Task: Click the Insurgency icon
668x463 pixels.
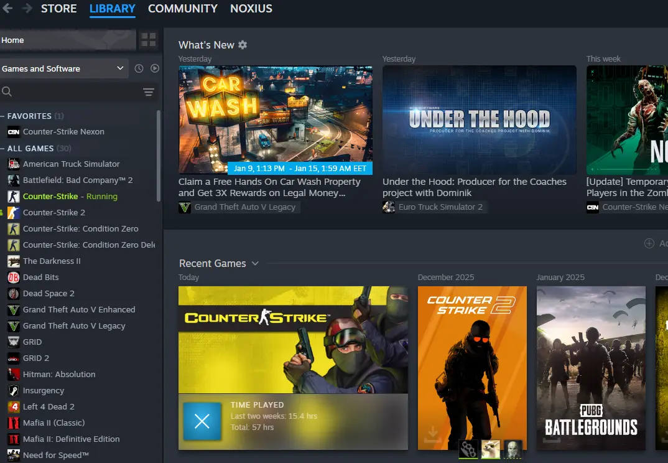Action: pyautogui.click(x=14, y=391)
